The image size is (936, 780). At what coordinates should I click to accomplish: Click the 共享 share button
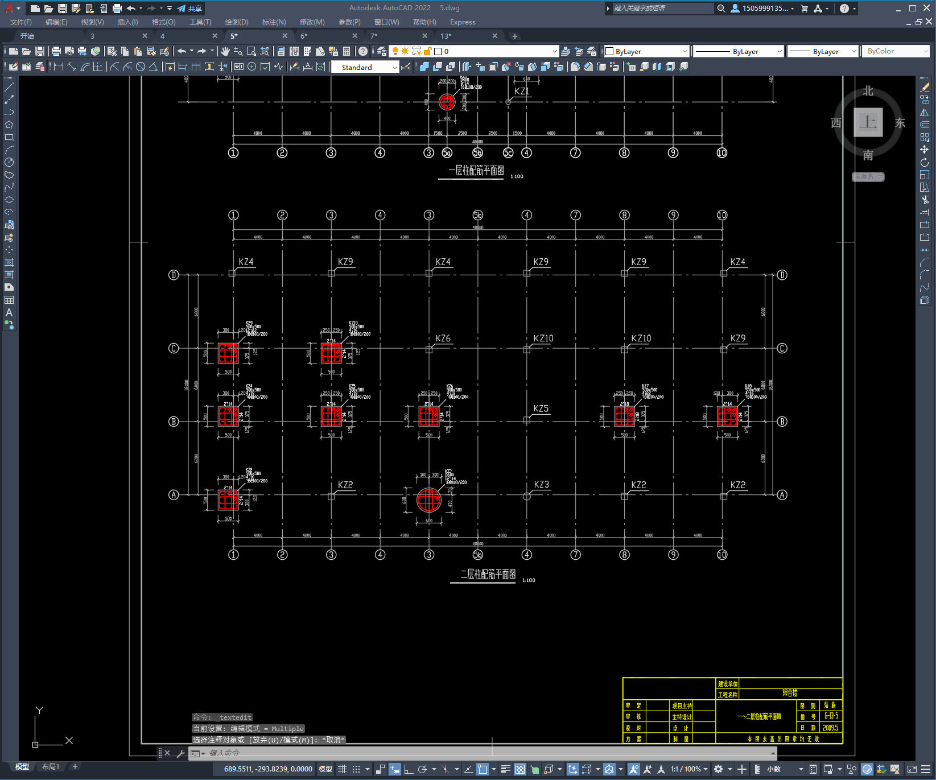coord(189,9)
